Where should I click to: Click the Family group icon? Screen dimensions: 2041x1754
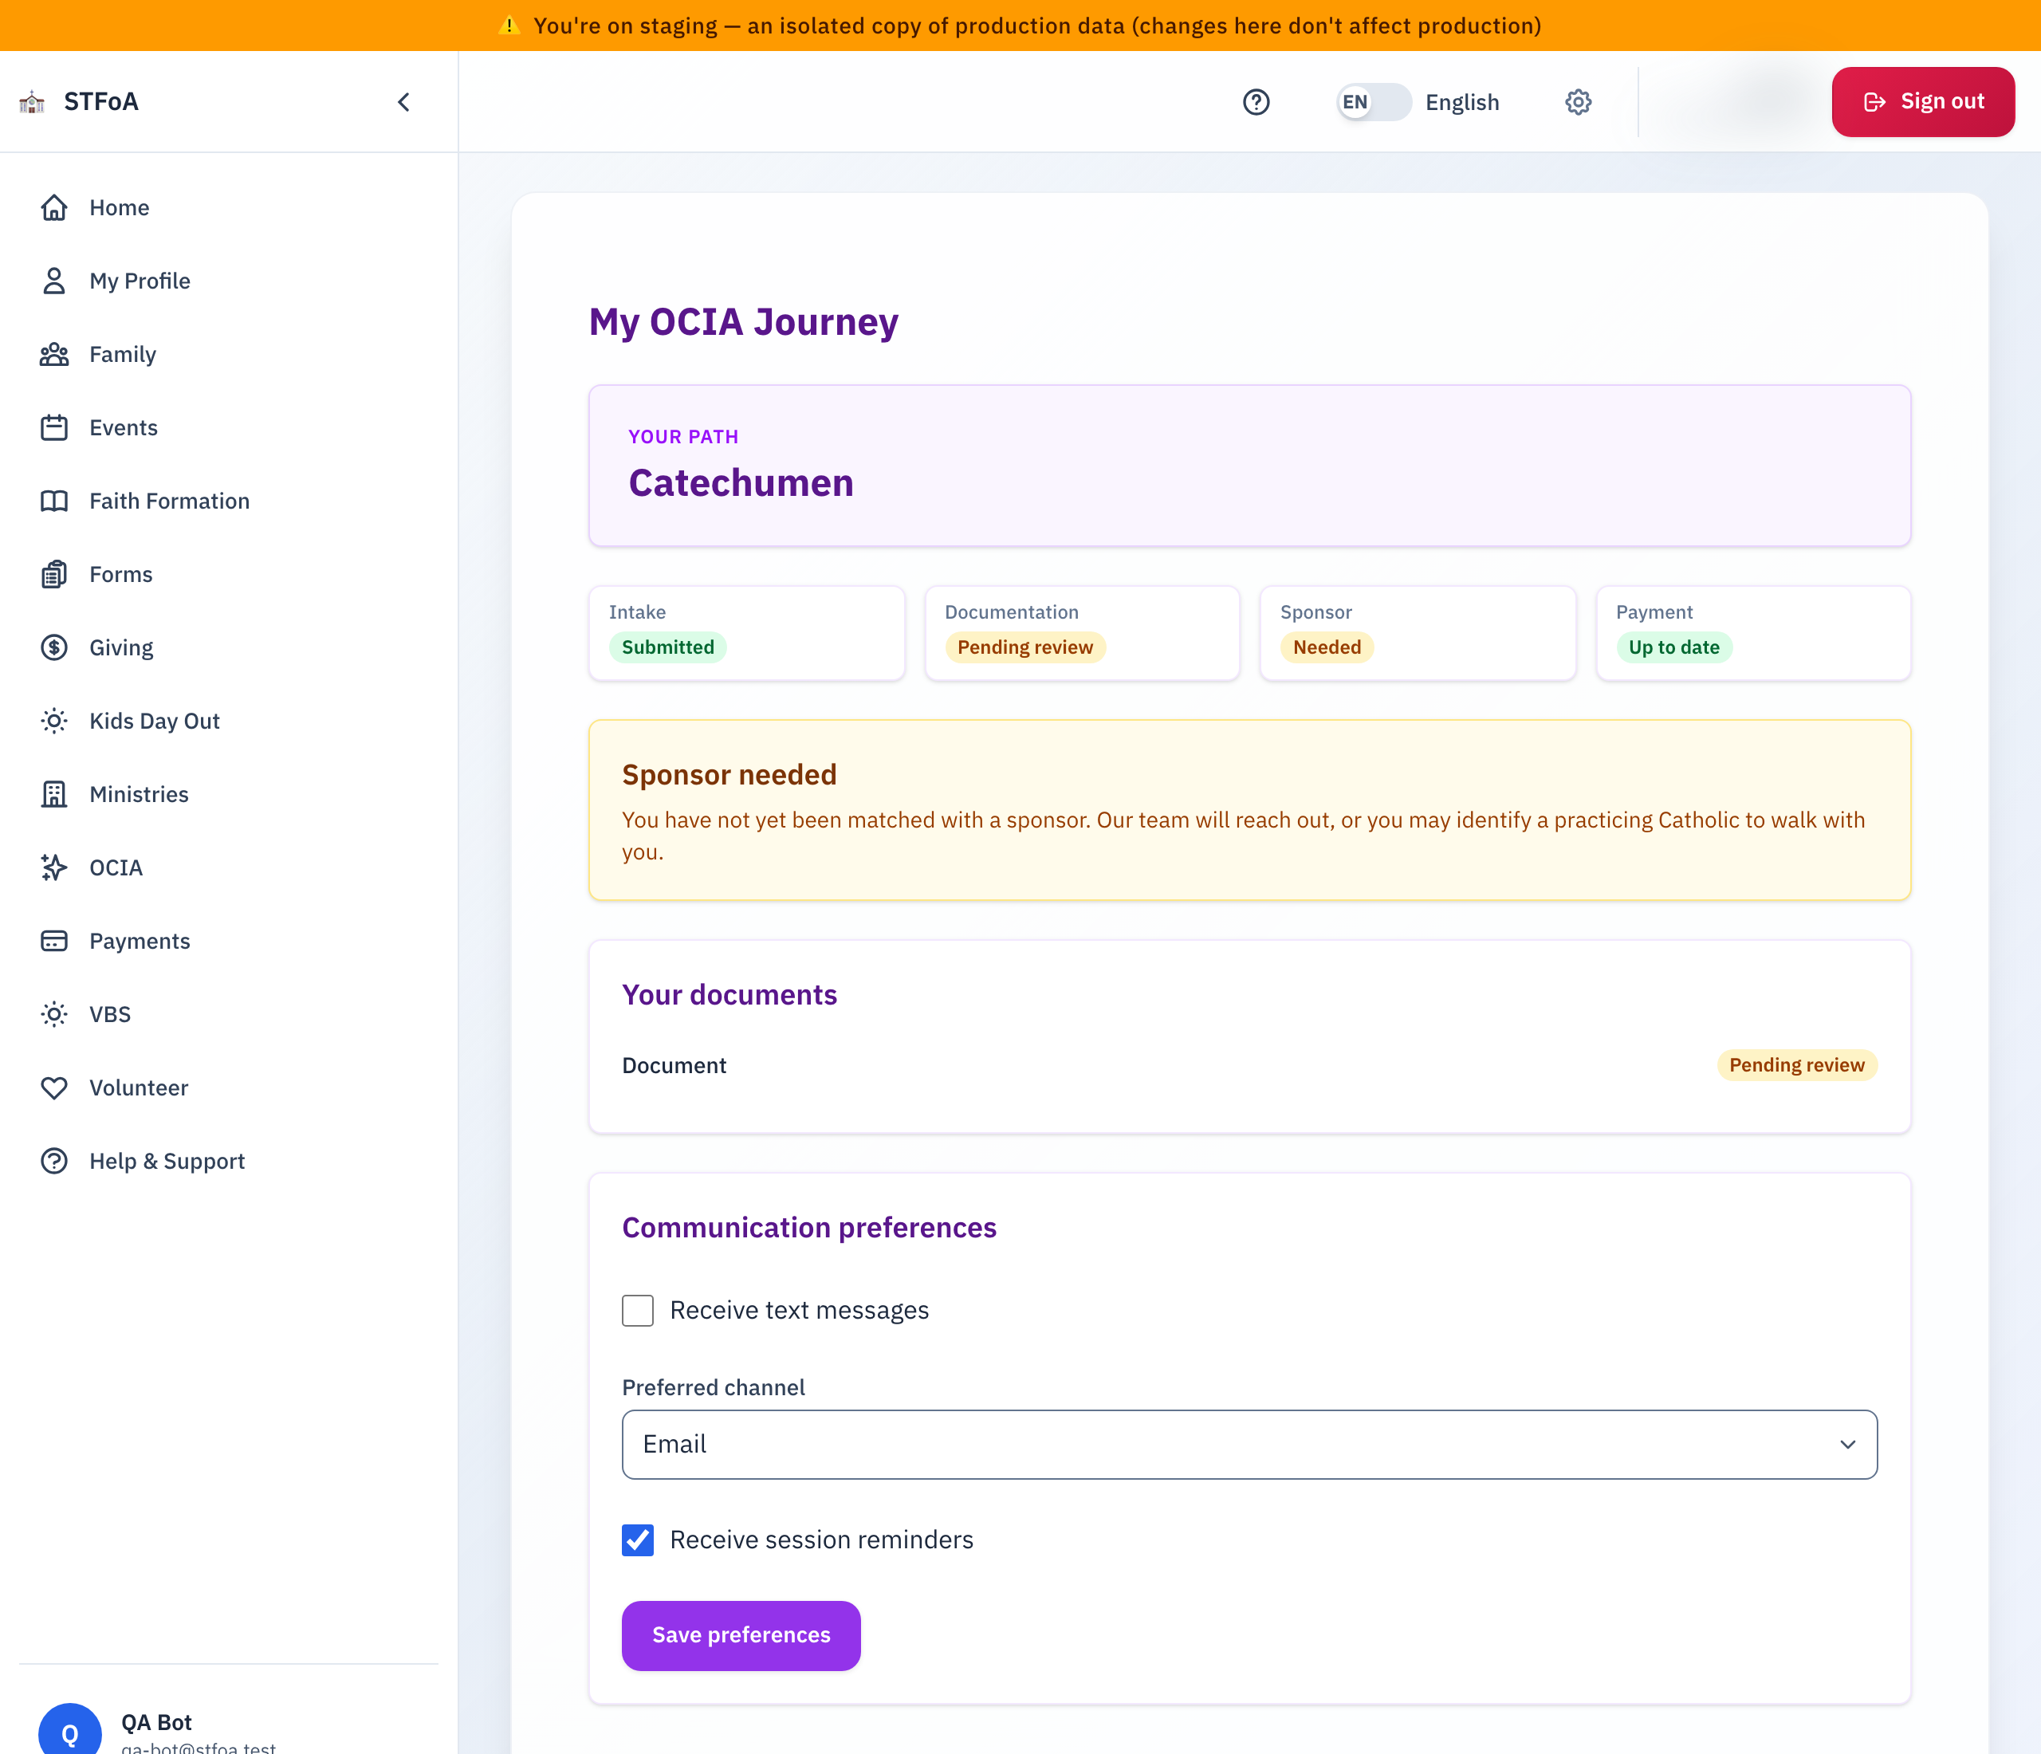click(54, 355)
